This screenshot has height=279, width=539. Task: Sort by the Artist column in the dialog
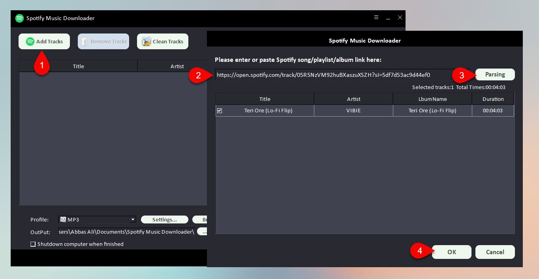pyautogui.click(x=353, y=99)
